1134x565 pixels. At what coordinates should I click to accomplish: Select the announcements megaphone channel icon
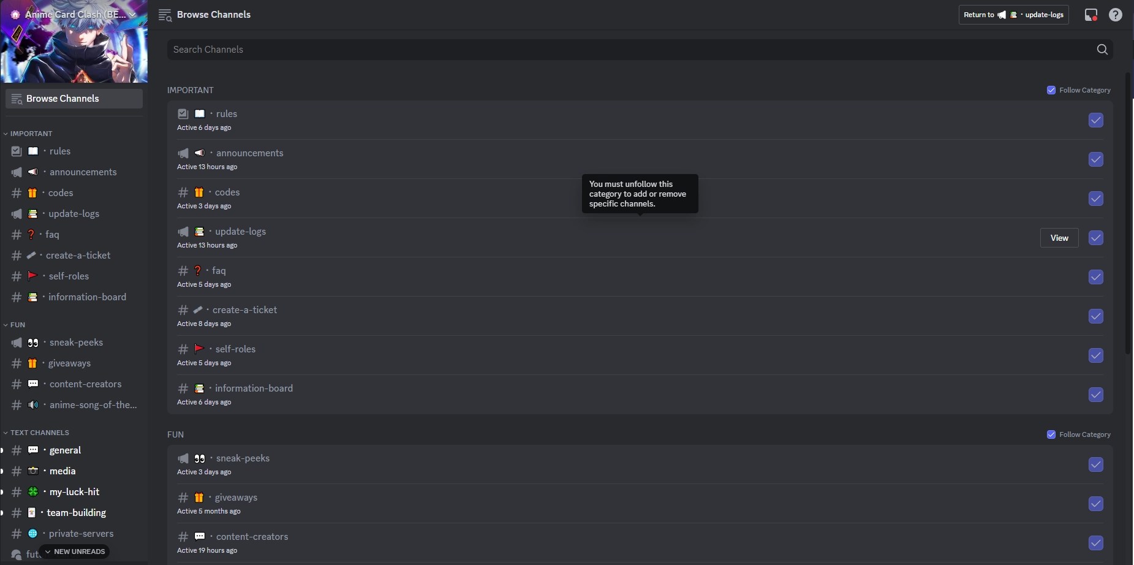17,172
